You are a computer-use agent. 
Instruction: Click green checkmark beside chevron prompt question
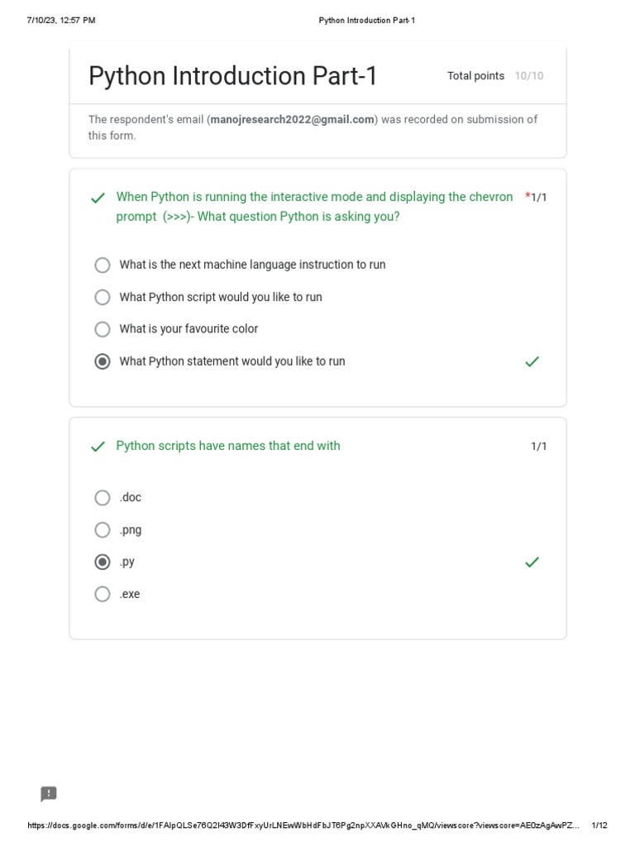coord(98,198)
